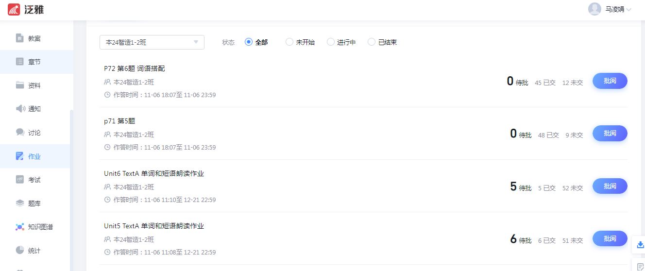Open the Unit5 TextA 单词和短语朗读作业 title
The height and width of the screenshot is (271, 645).
click(154, 226)
